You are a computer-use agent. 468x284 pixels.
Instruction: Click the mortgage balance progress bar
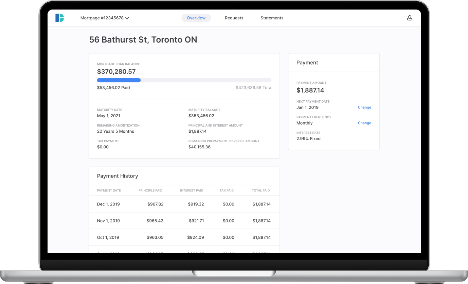click(x=184, y=80)
